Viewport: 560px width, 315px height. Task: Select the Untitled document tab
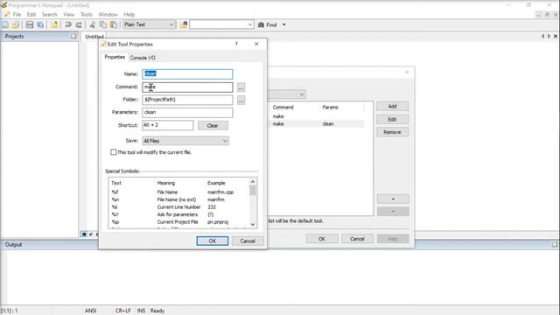point(94,37)
